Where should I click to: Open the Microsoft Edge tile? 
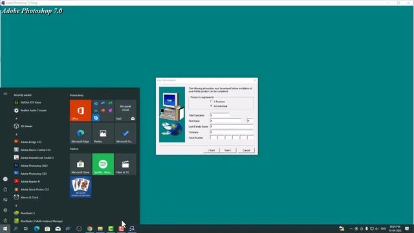80,133
